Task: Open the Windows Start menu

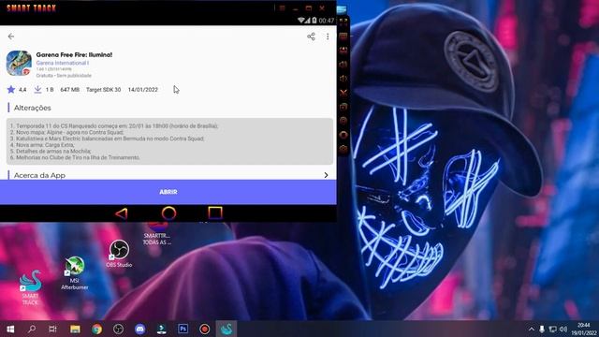Action: click(x=10, y=329)
